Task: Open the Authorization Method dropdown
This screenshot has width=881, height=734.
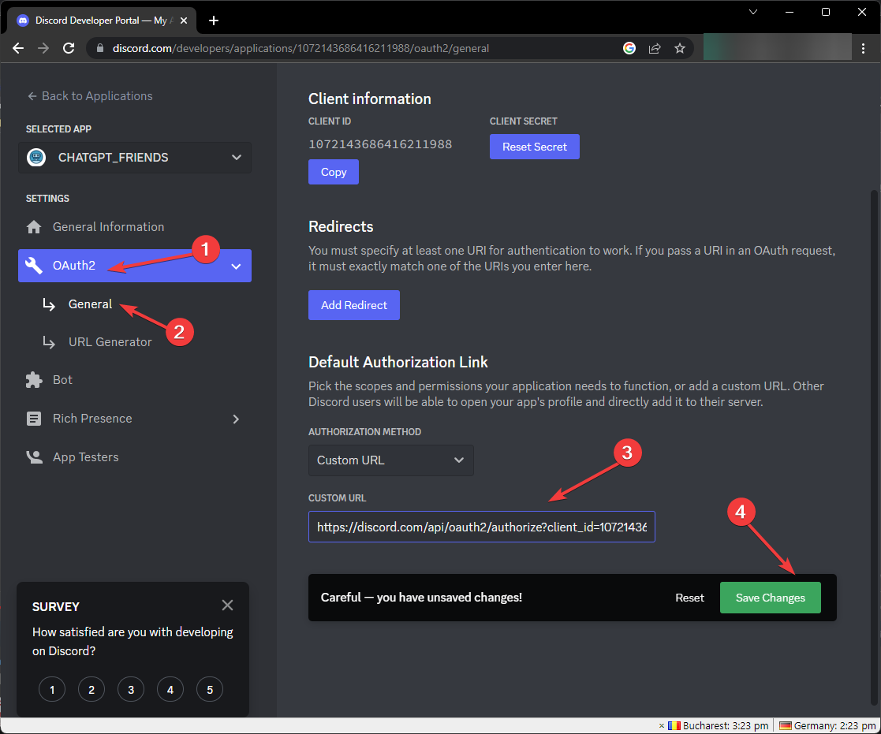Action: pyautogui.click(x=391, y=460)
